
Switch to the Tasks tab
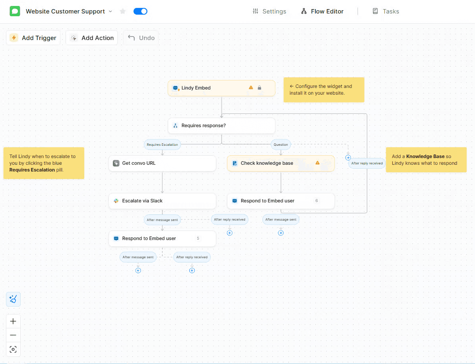tap(386, 11)
